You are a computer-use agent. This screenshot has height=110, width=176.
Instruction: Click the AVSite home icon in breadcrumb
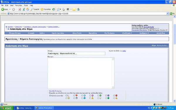(x=6, y=27)
